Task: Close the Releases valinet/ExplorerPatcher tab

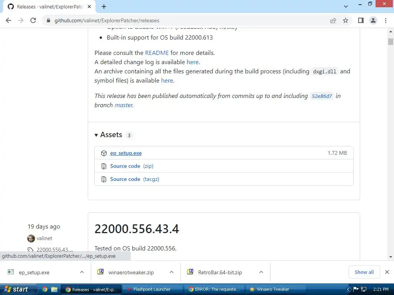Action: pyautogui.click(x=89, y=7)
